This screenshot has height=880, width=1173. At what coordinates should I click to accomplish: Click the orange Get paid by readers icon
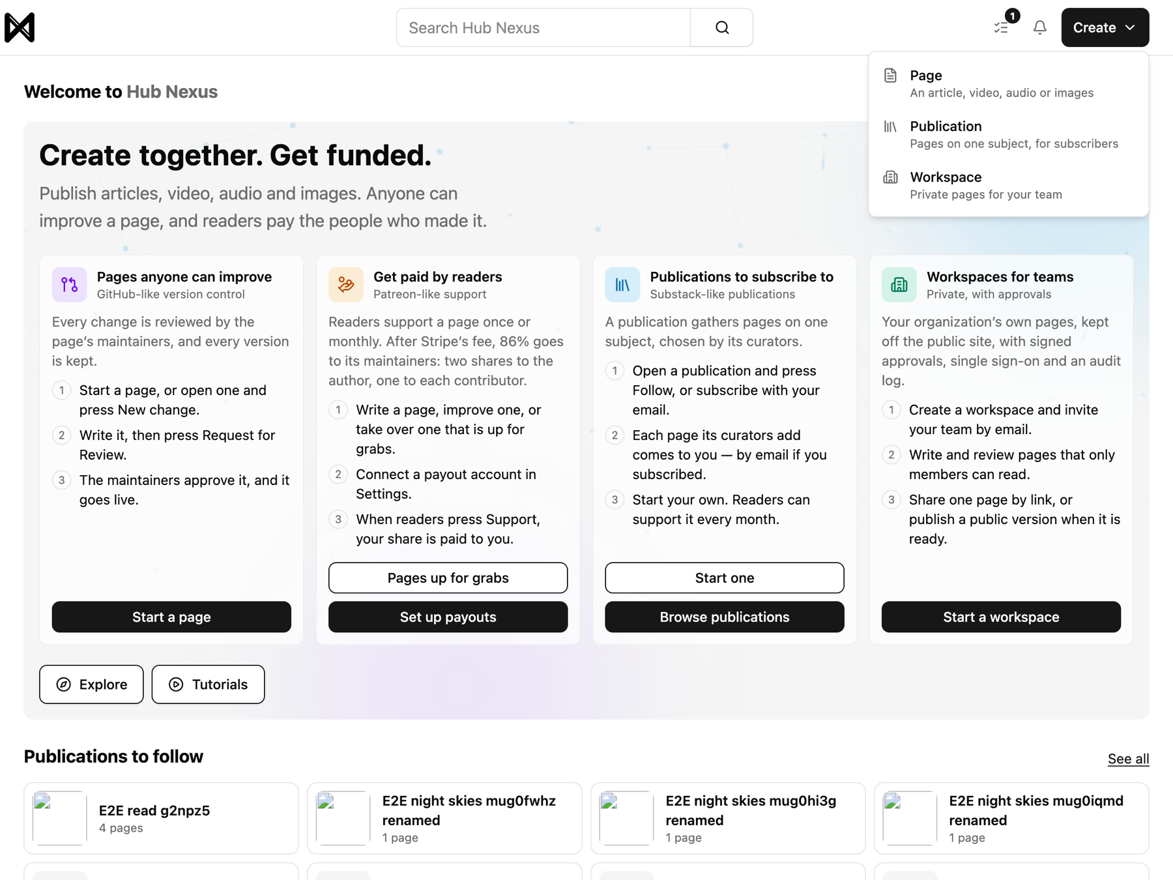pyautogui.click(x=346, y=285)
